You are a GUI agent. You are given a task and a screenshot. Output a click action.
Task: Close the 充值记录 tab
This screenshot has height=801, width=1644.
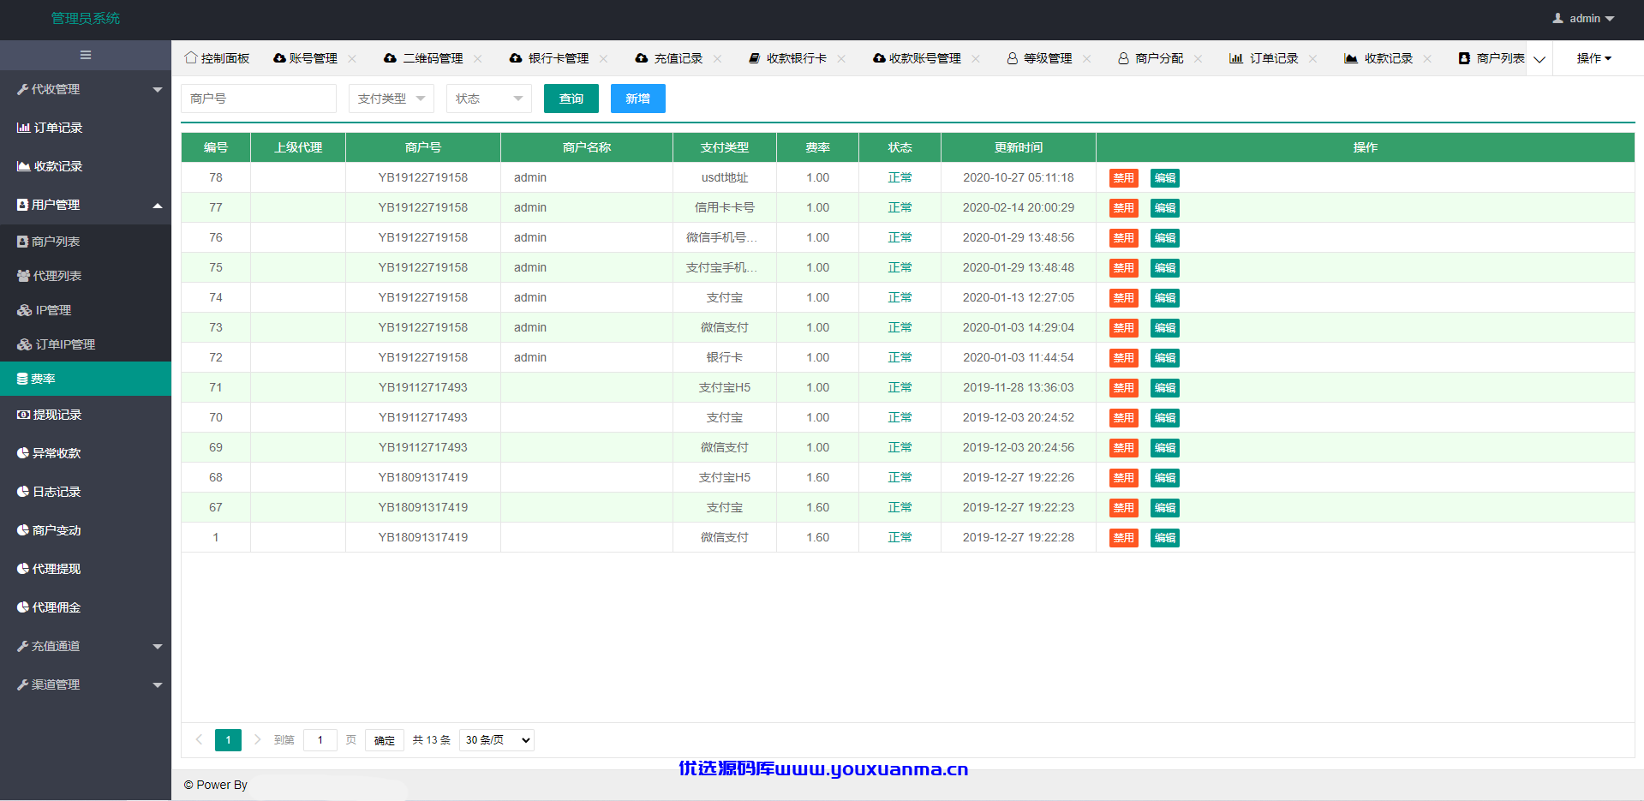pyautogui.click(x=718, y=58)
